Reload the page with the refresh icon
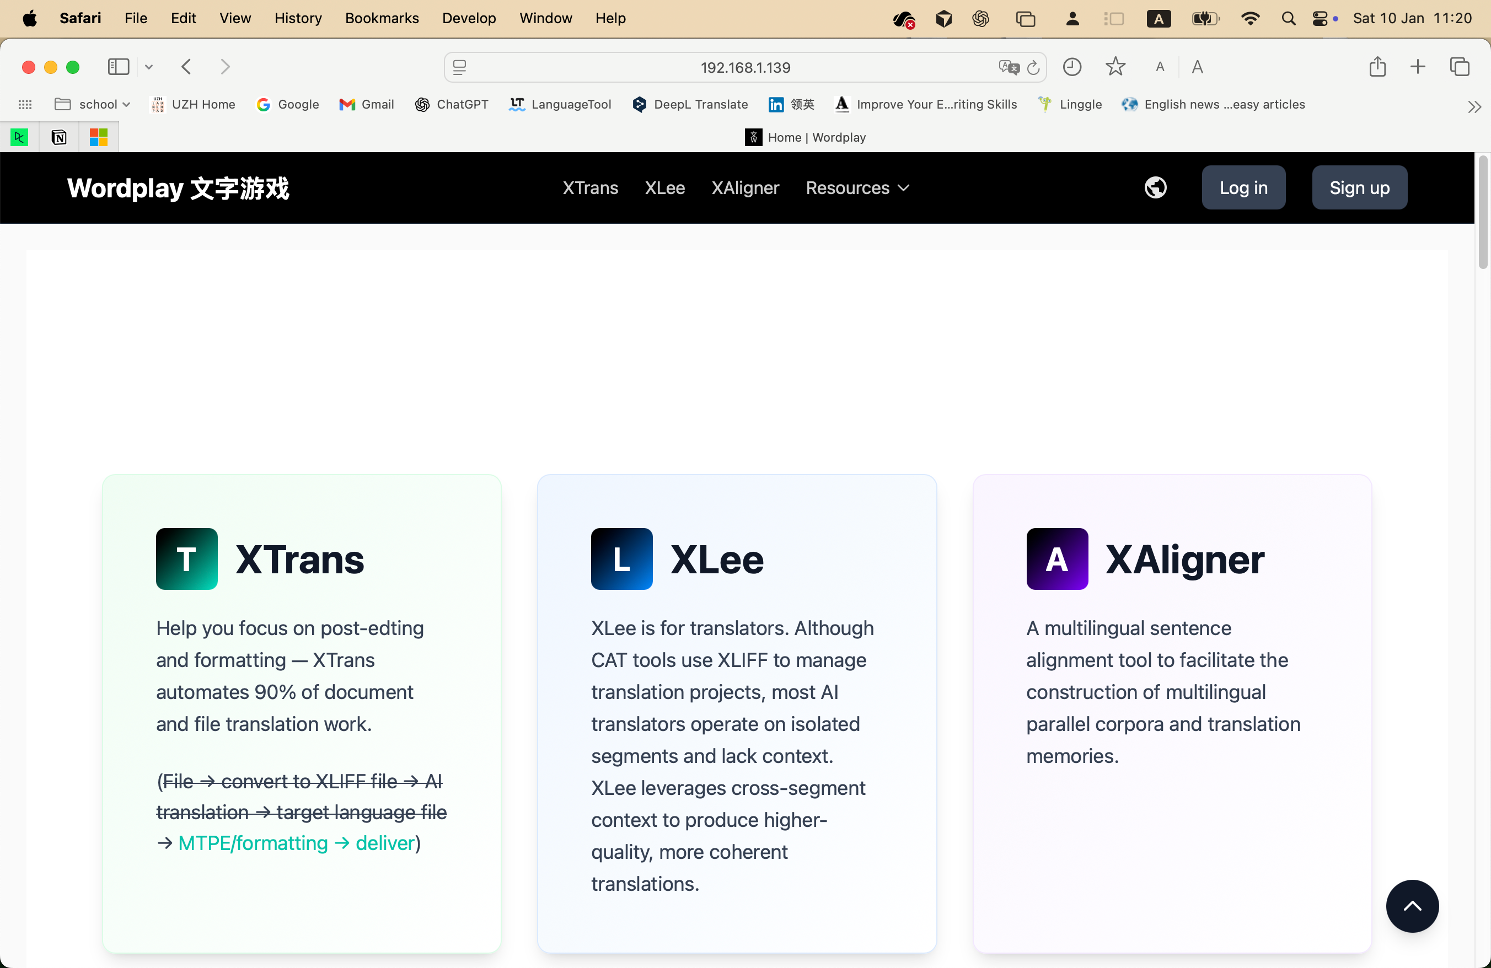Image resolution: width=1491 pixels, height=968 pixels. 1033,67
